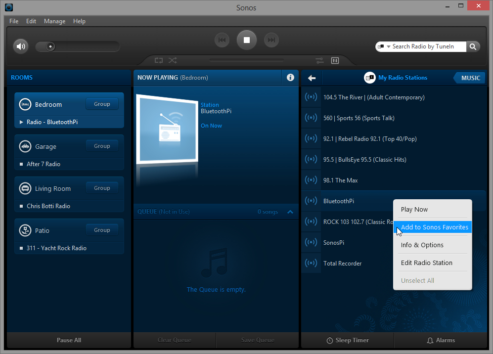Select 98.1 The Max station text
Viewport: 493px width, 354px height.
point(341,180)
